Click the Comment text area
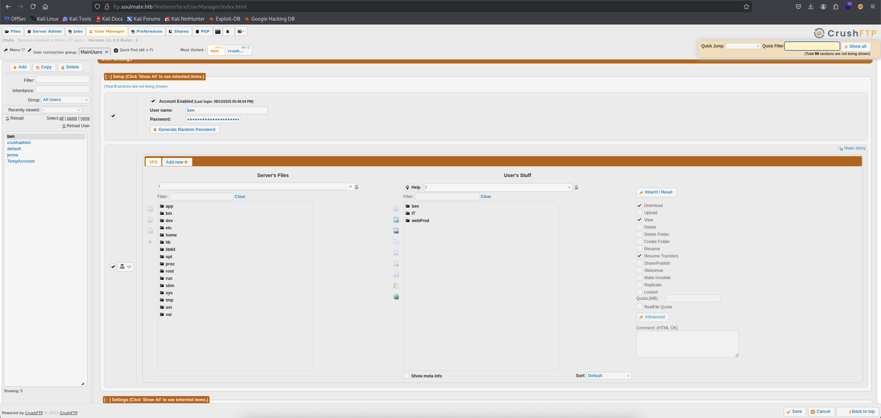The height and width of the screenshot is (418, 881). coord(687,344)
